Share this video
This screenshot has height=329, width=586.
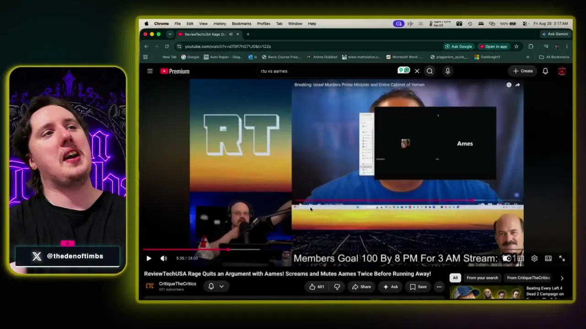coord(361,287)
